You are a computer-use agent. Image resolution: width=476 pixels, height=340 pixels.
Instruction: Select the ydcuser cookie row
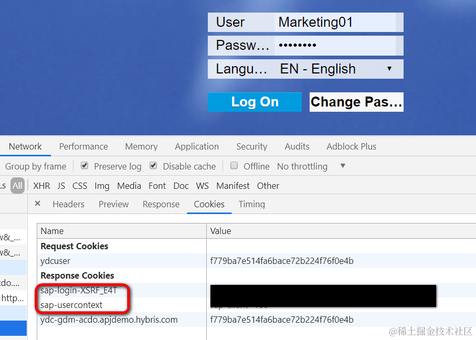click(257, 261)
